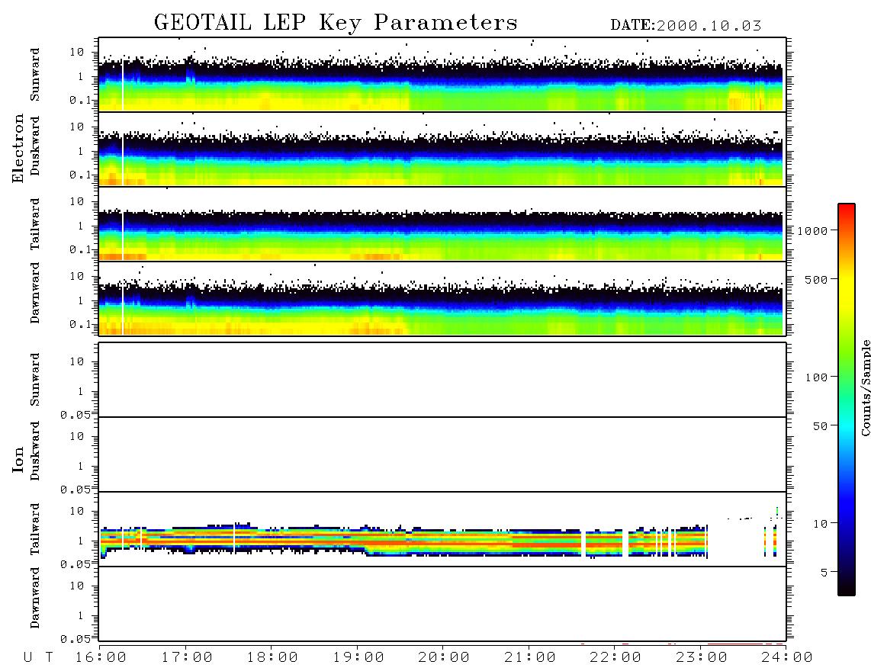Click the vertical "Electron" group label
The height and width of the screenshot is (671, 871).
(x=18, y=148)
